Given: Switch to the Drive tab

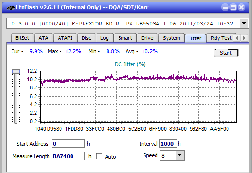Looking at the screenshot, I should point(147,38).
